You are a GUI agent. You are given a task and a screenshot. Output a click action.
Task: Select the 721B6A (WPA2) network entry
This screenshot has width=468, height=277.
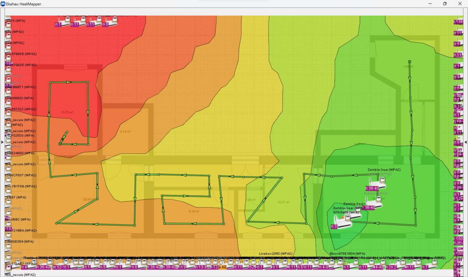(x=20, y=231)
